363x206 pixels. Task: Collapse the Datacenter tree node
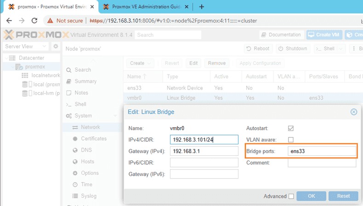click(6, 58)
